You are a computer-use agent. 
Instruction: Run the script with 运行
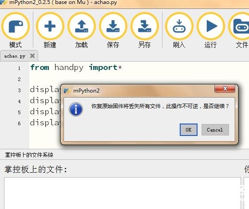210,30
